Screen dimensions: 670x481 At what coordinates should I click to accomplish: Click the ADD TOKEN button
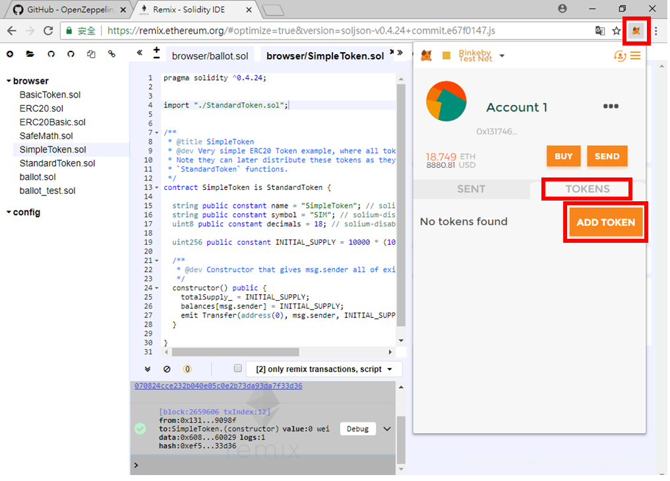(x=606, y=222)
